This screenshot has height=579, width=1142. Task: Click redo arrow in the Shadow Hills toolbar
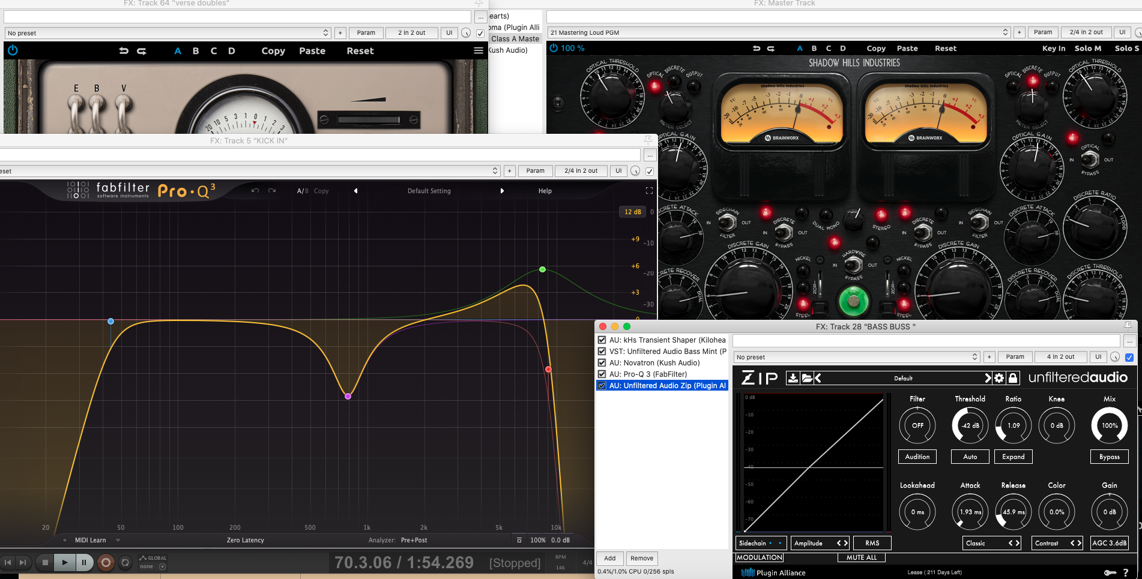[771, 48]
